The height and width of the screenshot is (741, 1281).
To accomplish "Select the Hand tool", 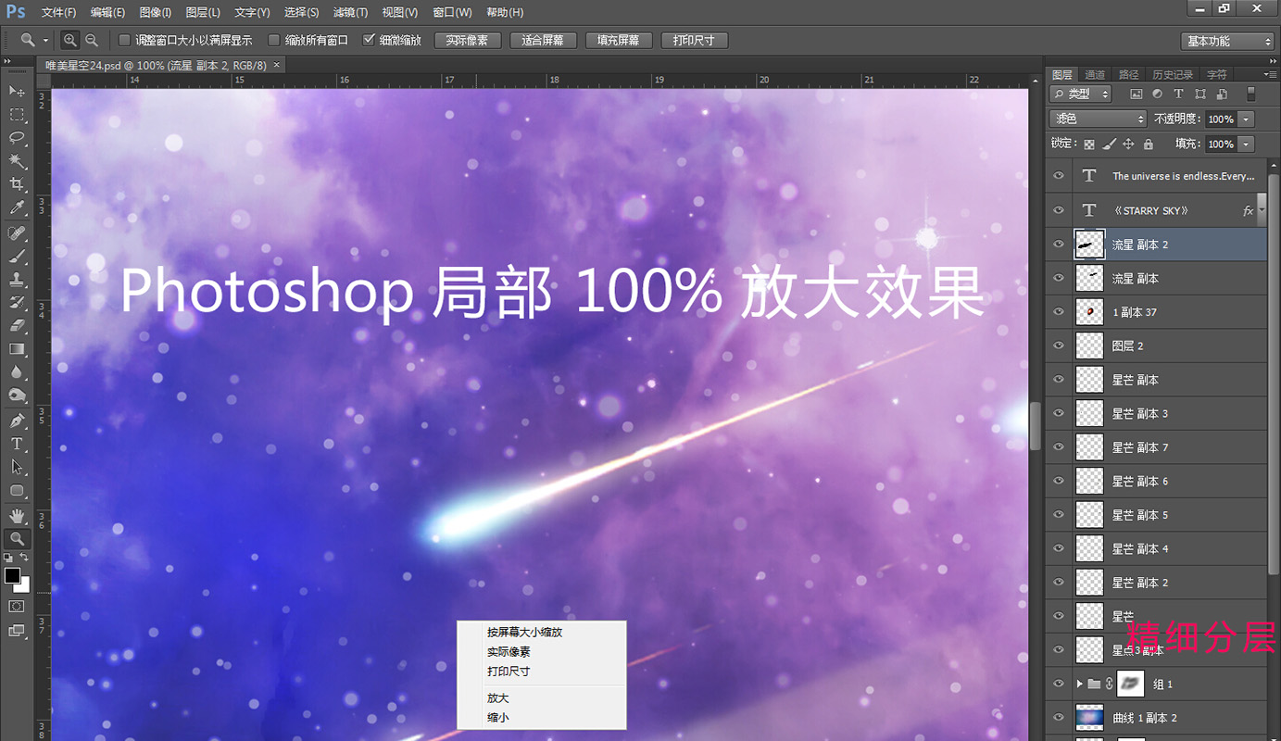I will tap(17, 515).
